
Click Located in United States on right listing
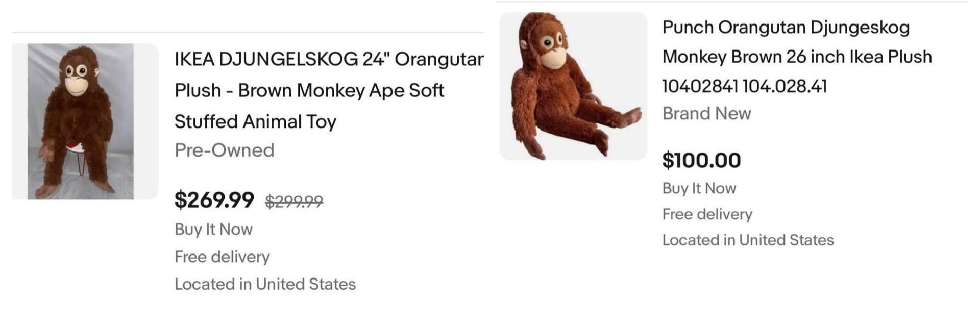click(x=748, y=240)
